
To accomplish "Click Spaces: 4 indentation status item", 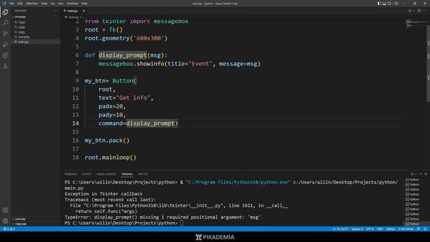I will click(357, 229).
